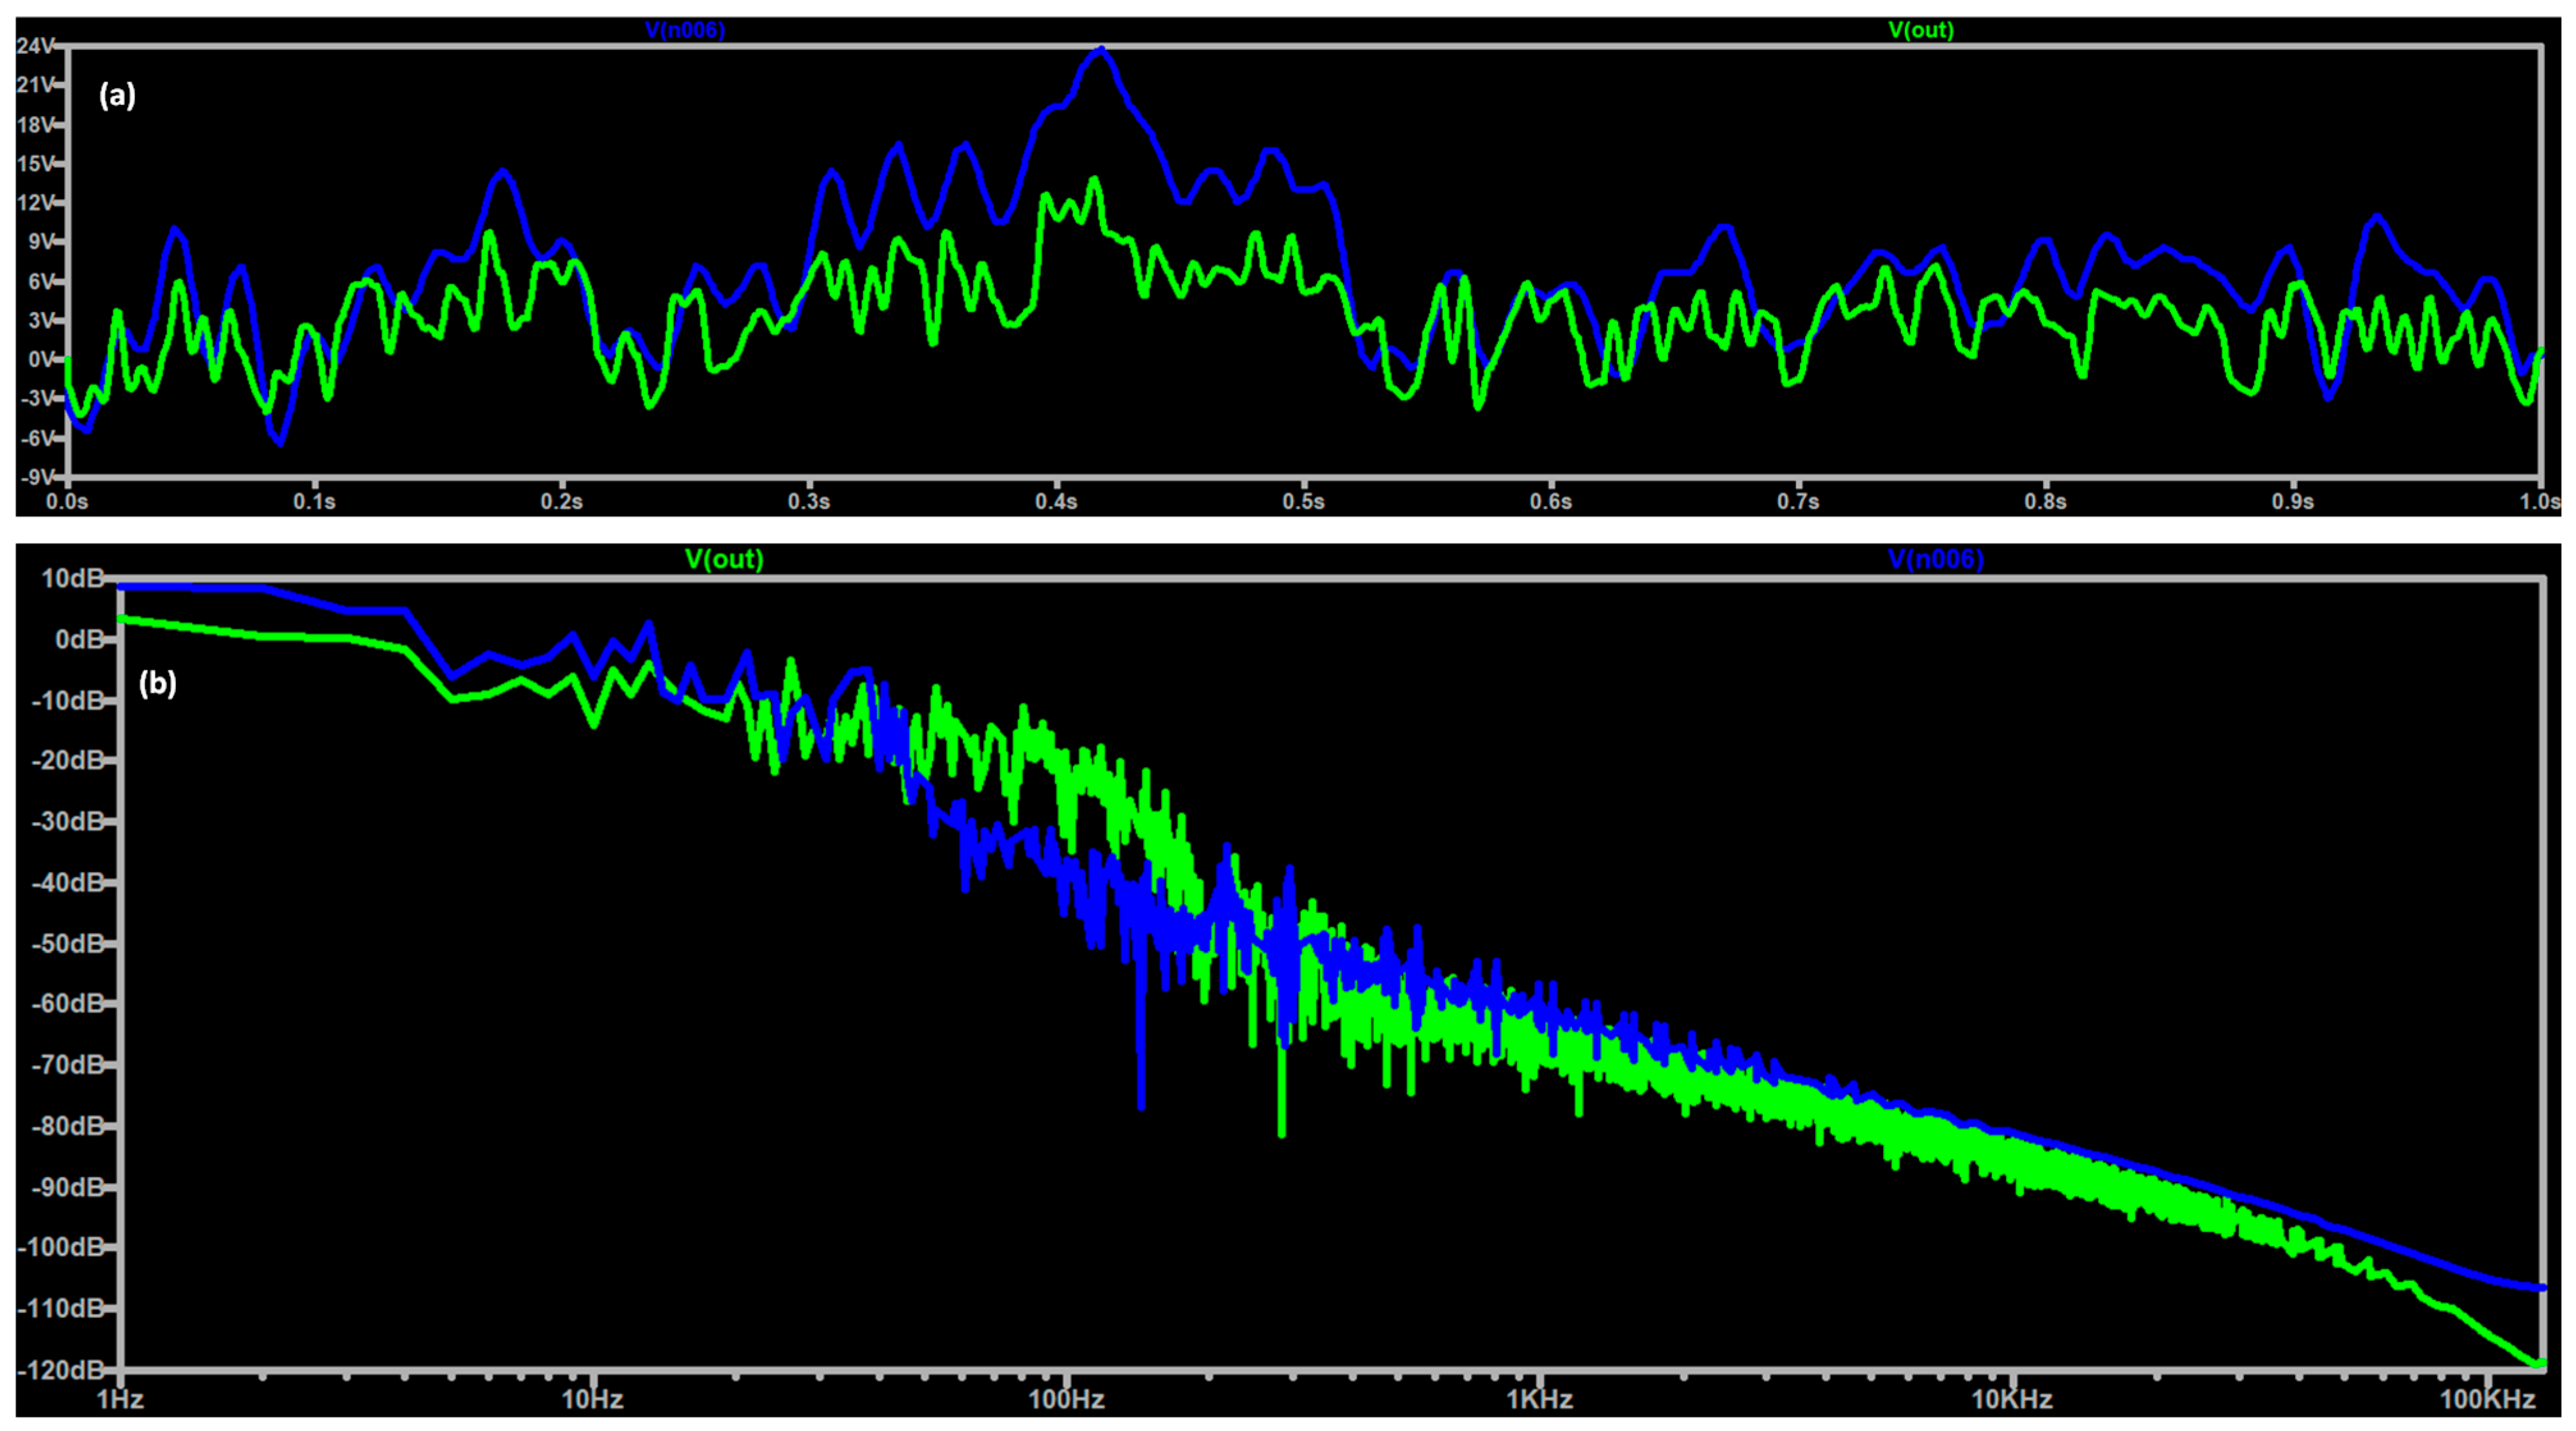Click the green V(out) label in top plot
Image resolution: width=2576 pixels, height=1431 pixels.
pyautogui.click(x=1920, y=30)
